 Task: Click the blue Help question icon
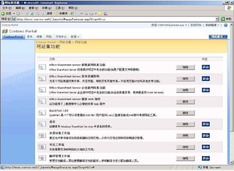226,25
